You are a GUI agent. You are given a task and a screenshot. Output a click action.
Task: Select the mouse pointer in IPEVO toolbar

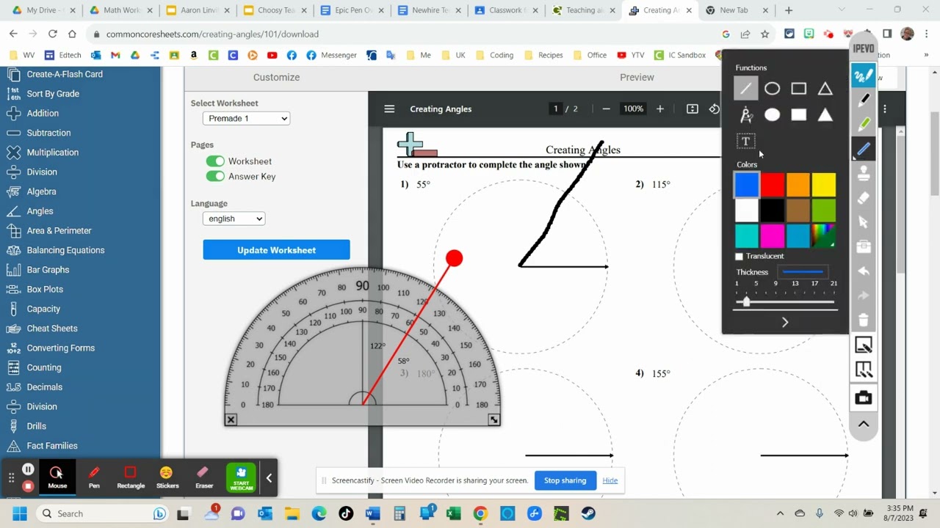pos(864,222)
